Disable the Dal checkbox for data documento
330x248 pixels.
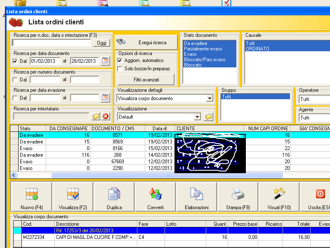tap(15, 61)
